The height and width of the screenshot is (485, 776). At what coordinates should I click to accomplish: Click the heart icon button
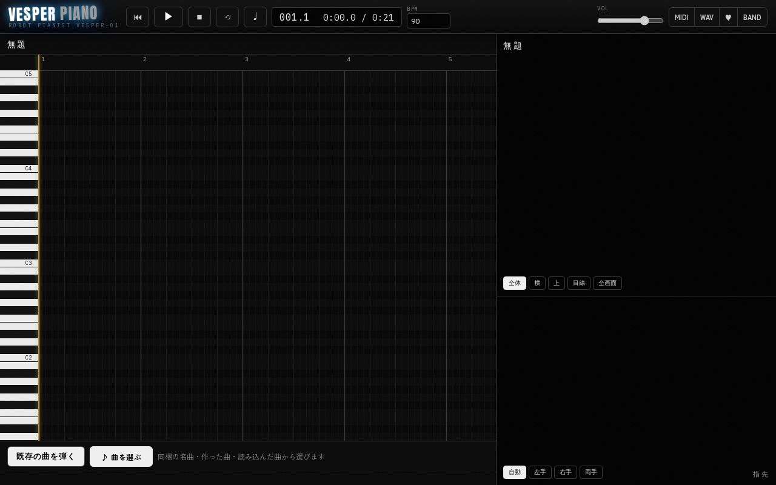728,17
